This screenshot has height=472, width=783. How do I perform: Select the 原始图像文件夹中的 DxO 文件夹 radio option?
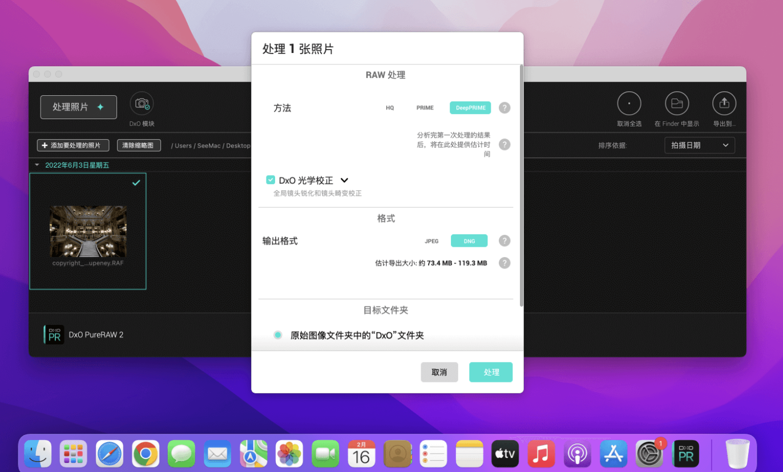coord(278,335)
